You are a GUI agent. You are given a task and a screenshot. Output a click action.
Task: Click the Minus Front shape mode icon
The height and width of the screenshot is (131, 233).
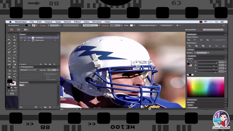[195, 40]
